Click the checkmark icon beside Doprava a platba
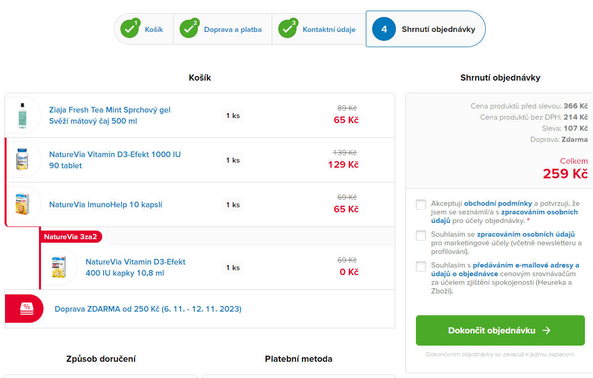Viewport: 593px width, 378px height. pyautogui.click(x=189, y=29)
